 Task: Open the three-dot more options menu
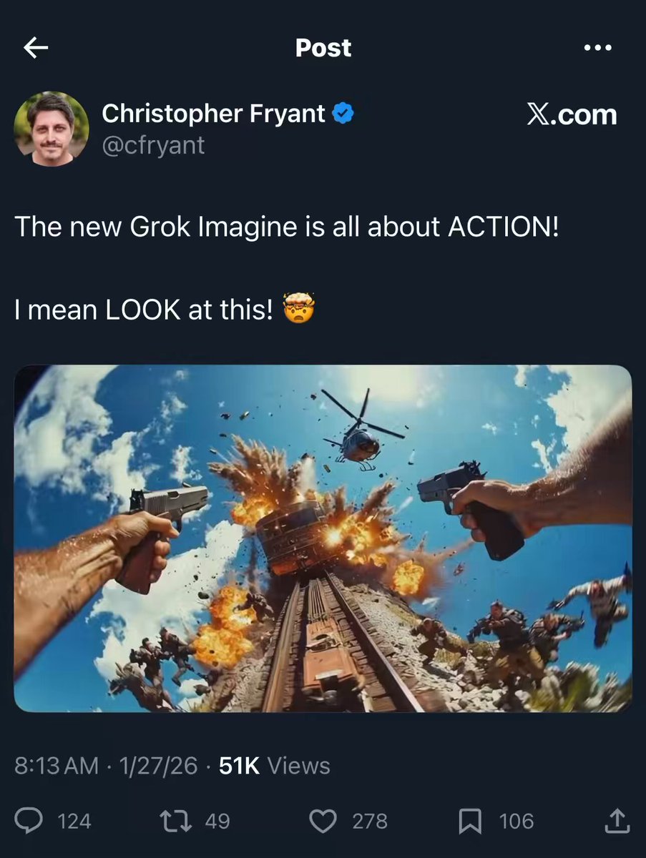tap(597, 48)
